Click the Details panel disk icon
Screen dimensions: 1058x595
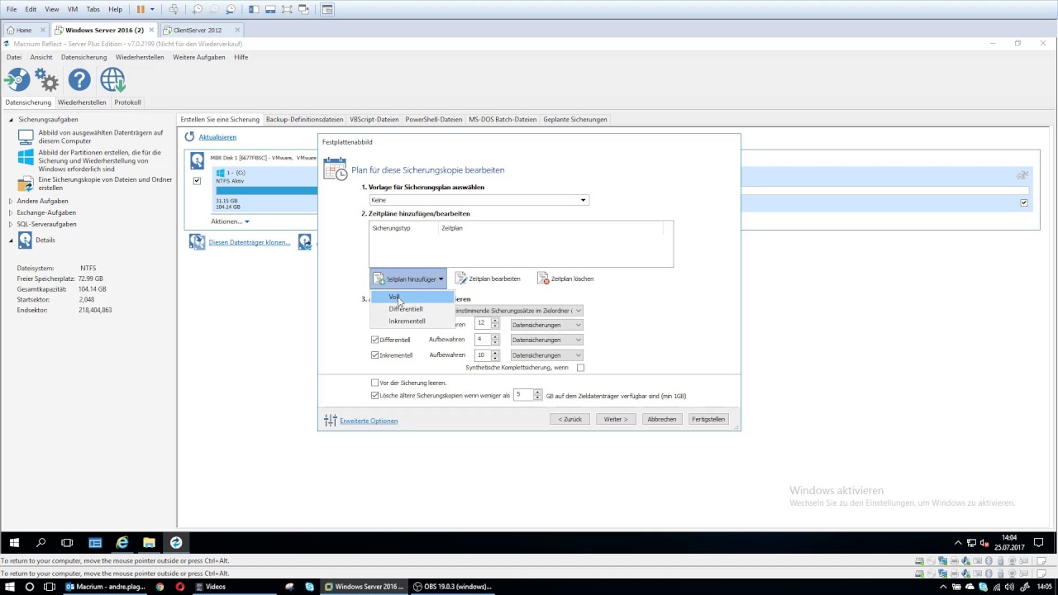pyautogui.click(x=25, y=240)
